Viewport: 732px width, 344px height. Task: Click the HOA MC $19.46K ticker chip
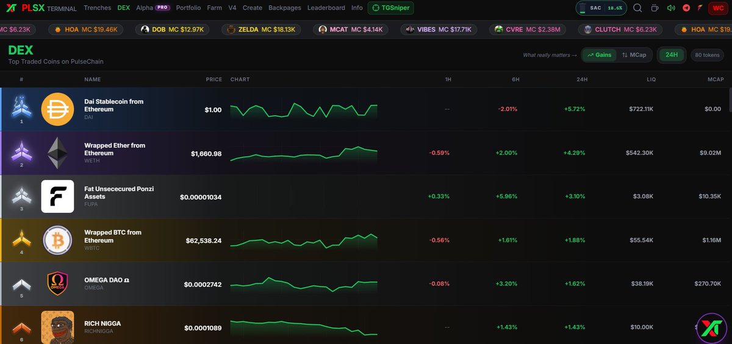point(85,29)
